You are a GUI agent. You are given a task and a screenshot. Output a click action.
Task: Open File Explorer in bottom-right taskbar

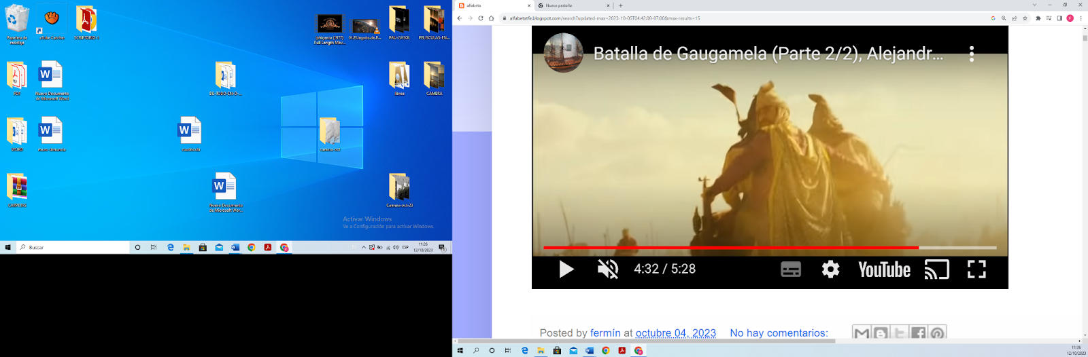[541, 351]
